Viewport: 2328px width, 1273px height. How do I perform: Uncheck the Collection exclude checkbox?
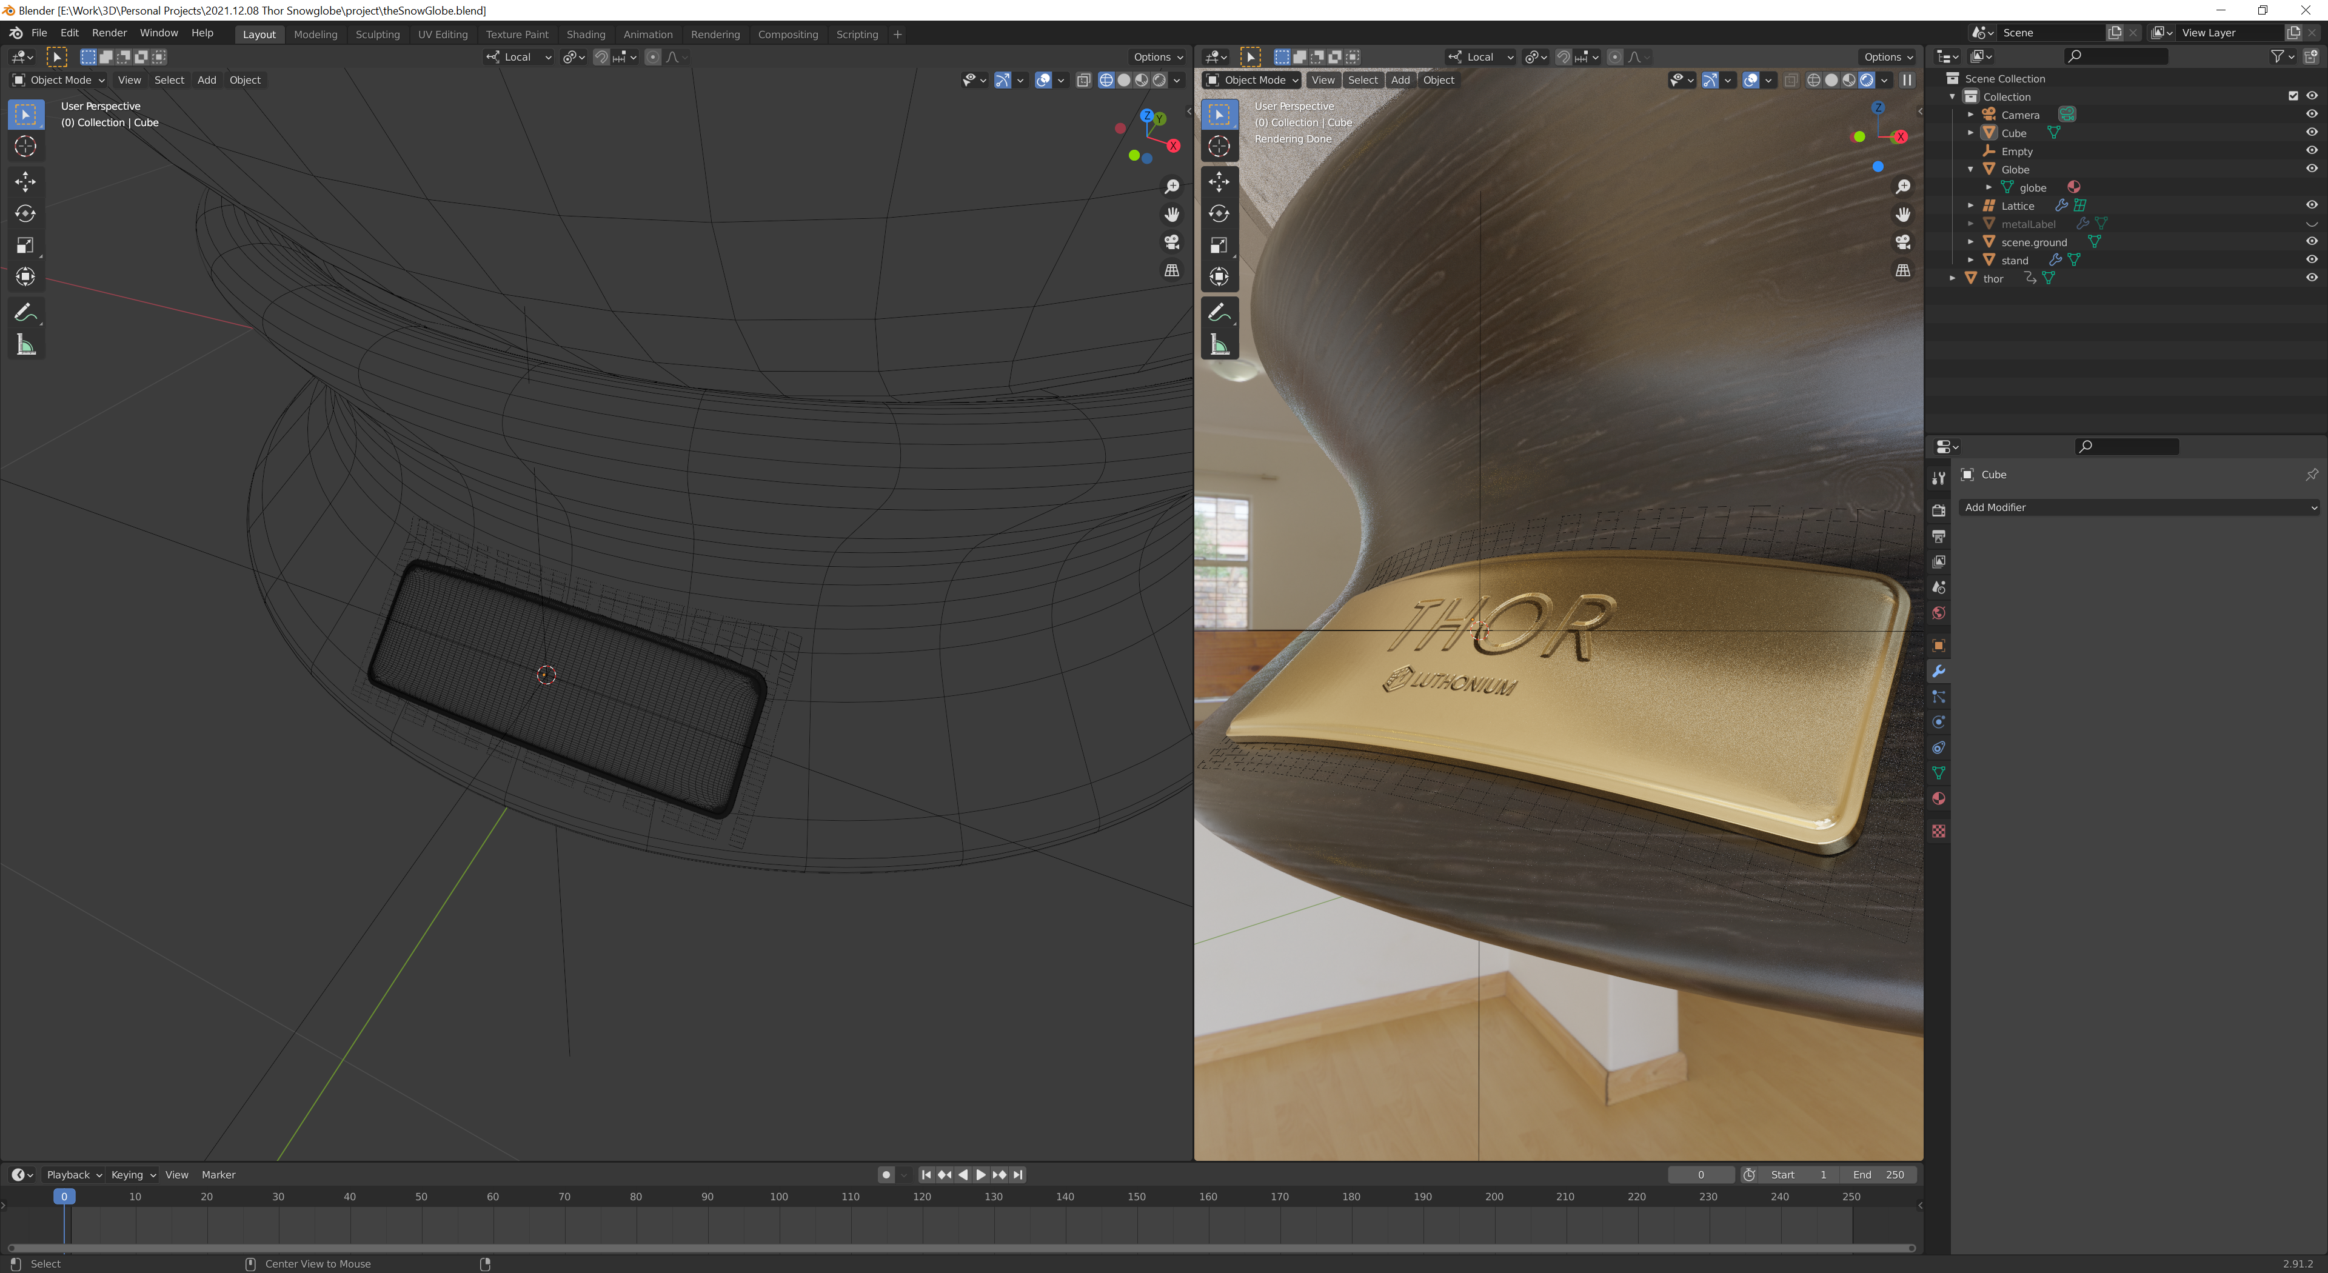2293,96
